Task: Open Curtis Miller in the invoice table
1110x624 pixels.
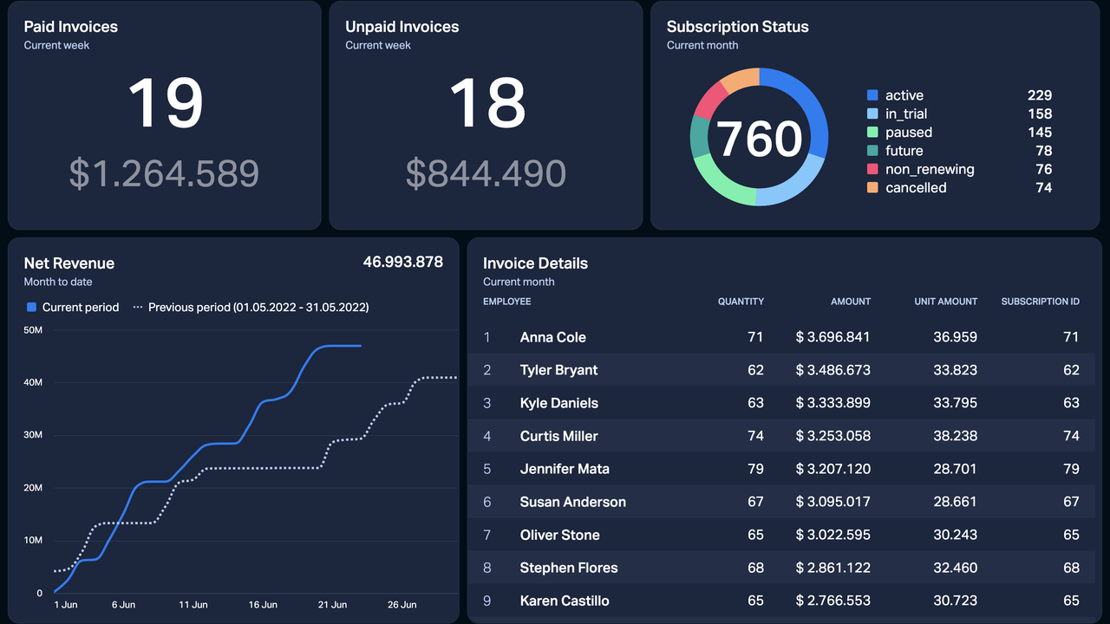Action: coord(558,436)
